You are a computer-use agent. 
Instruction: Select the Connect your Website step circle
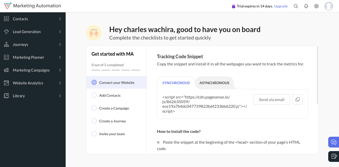pyautogui.click(x=94, y=82)
